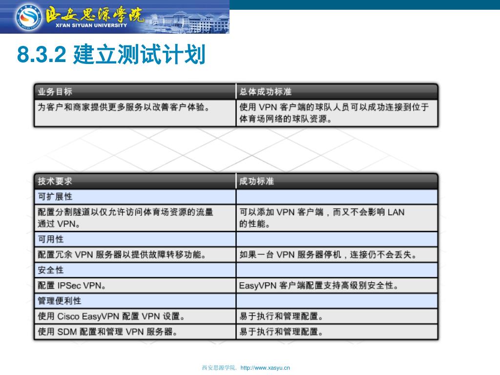Select 易于执行和管理配置 in the Cisco EasyVPN row

click(x=337, y=316)
